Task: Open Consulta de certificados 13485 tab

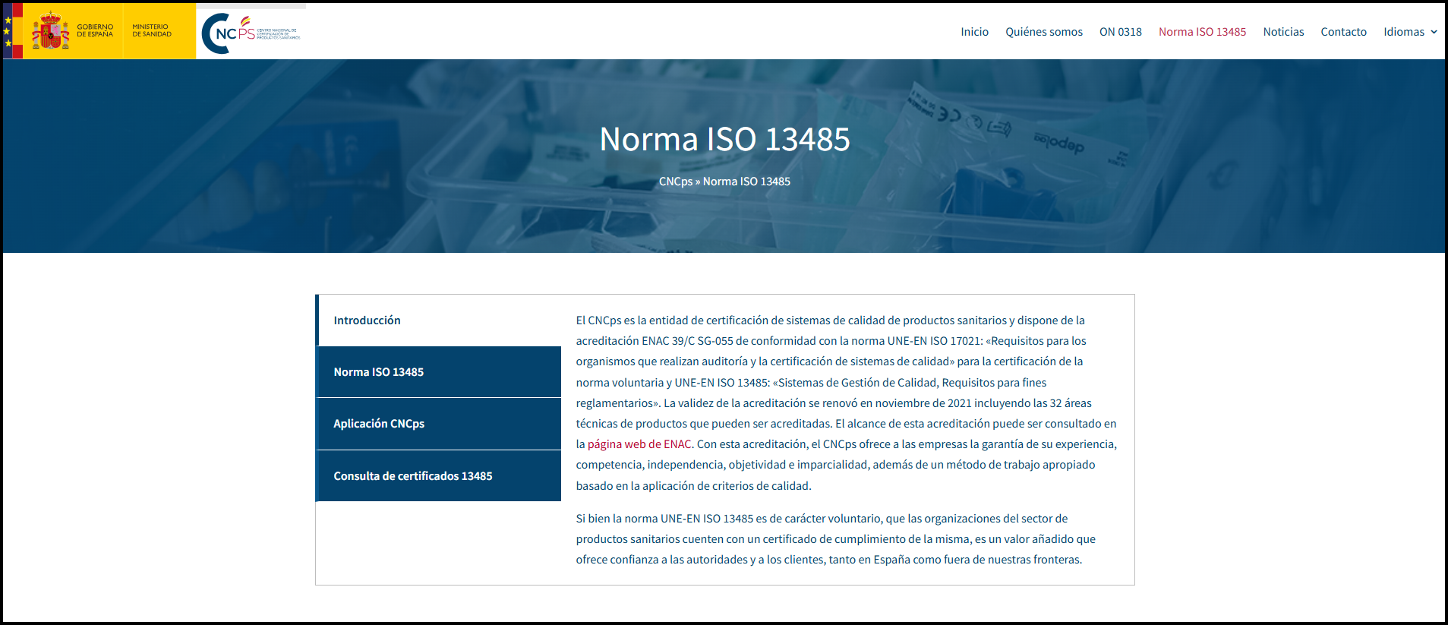Action: tap(438, 476)
